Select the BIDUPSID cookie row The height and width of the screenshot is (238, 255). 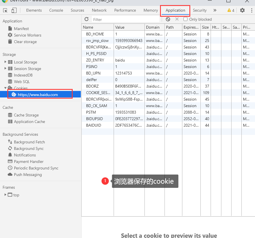click(168, 119)
